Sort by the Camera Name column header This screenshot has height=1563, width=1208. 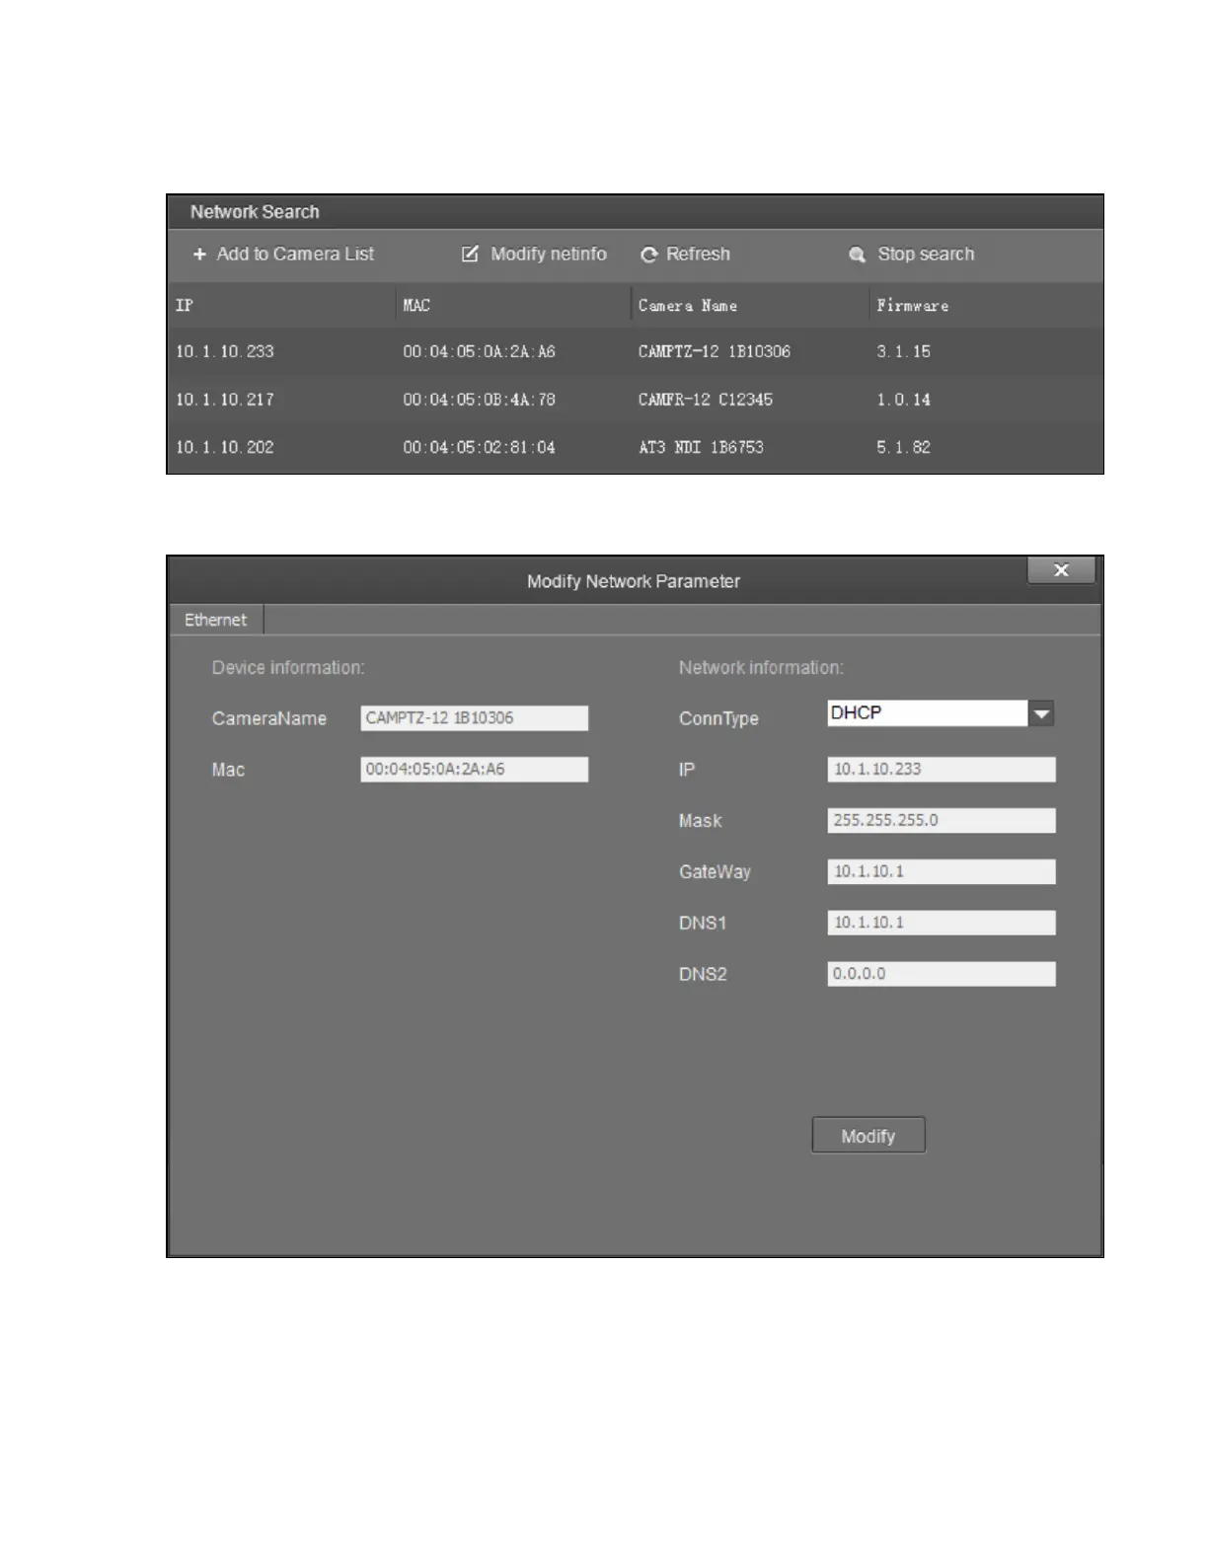pyautogui.click(x=688, y=305)
